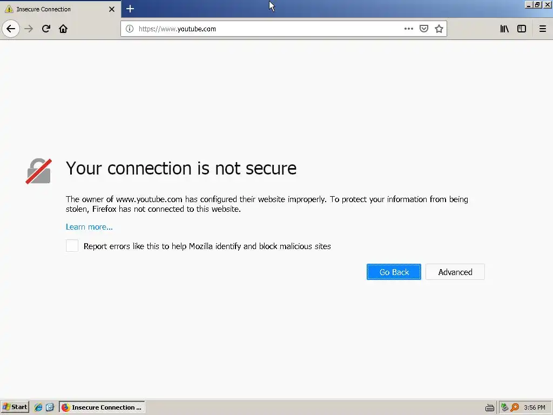Restore down the Firefox window
The width and height of the screenshot is (553, 415).
pos(537,4)
